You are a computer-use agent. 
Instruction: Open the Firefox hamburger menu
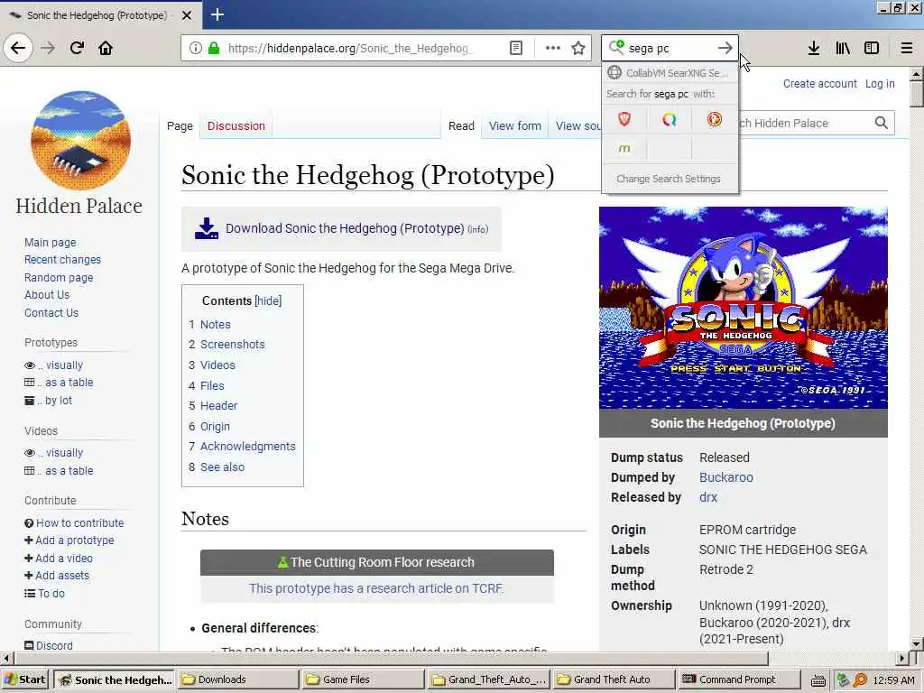point(907,49)
